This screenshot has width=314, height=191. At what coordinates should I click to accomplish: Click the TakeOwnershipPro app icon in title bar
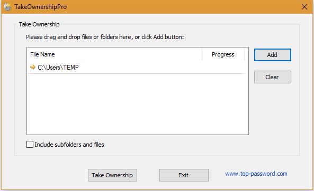coord(7,7)
